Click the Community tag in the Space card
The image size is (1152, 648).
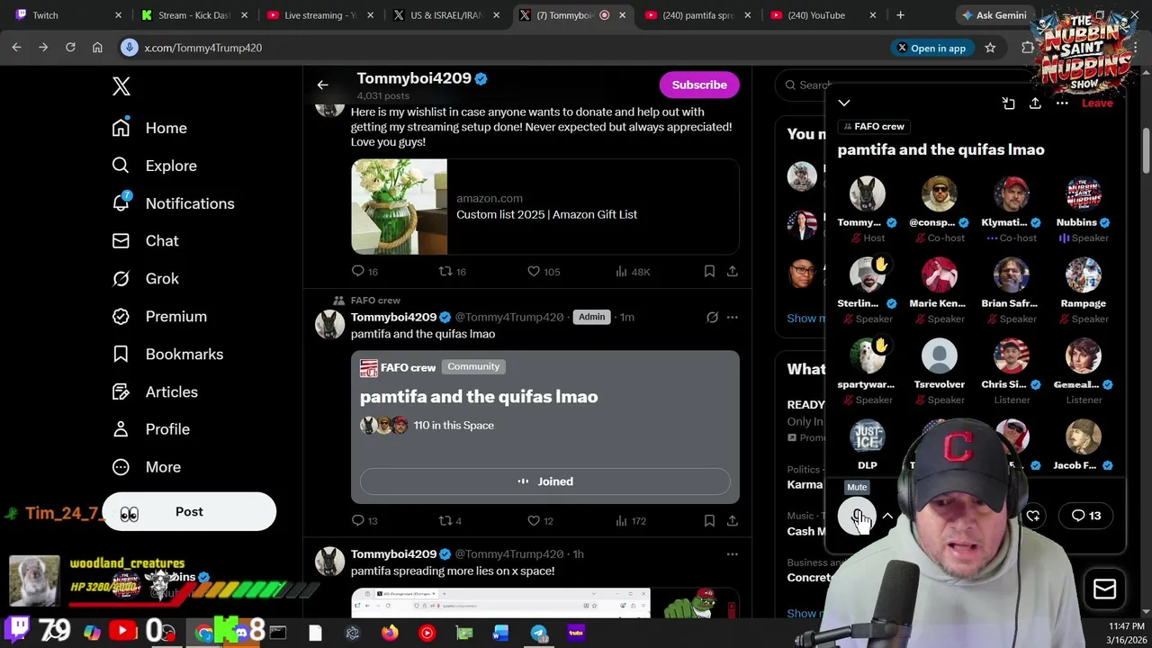[x=473, y=366]
